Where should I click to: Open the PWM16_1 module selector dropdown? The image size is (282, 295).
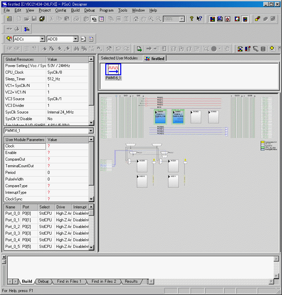click(91, 130)
